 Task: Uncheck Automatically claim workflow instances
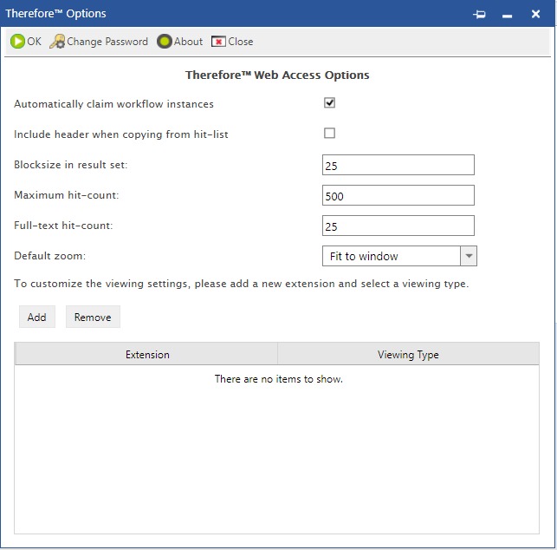coord(329,103)
